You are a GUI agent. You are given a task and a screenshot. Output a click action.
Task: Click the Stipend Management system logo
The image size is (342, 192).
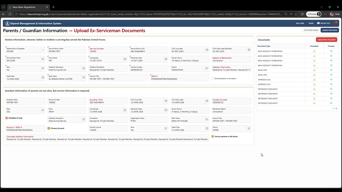pos(7,23)
